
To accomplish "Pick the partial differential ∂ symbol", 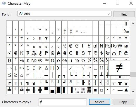I will pos(40,68).
